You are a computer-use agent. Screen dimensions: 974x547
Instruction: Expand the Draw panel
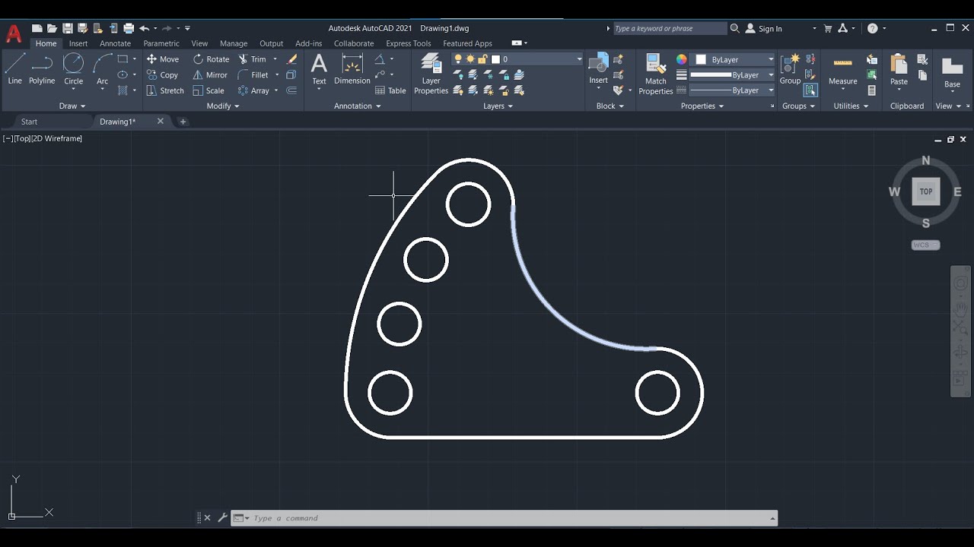tap(72, 106)
